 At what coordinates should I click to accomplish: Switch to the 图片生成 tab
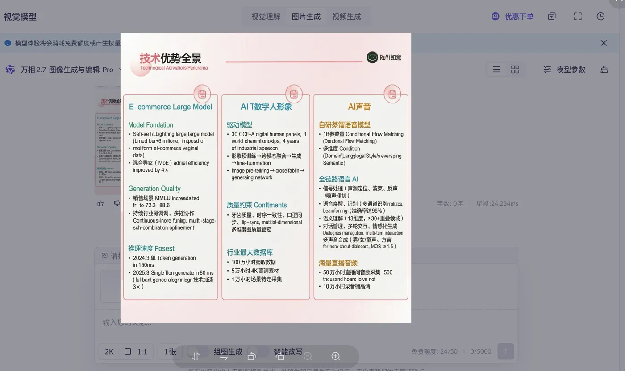point(306,16)
